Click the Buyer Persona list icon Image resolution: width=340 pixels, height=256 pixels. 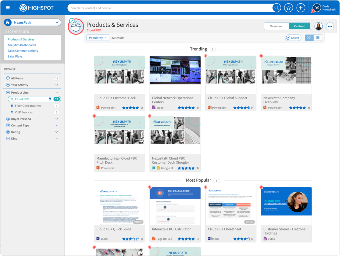[x=8, y=119]
